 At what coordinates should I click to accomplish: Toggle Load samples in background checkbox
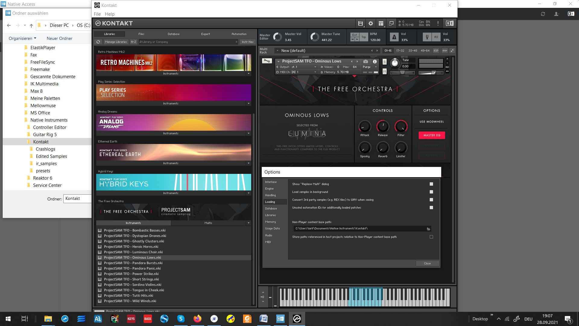pyautogui.click(x=431, y=192)
